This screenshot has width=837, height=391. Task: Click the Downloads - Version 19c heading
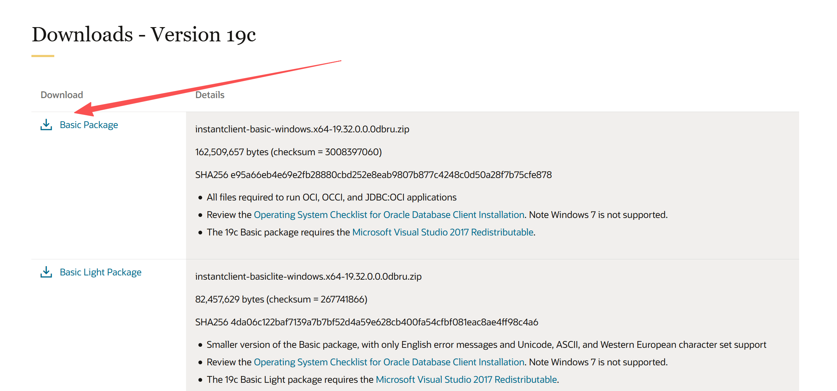point(144,35)
